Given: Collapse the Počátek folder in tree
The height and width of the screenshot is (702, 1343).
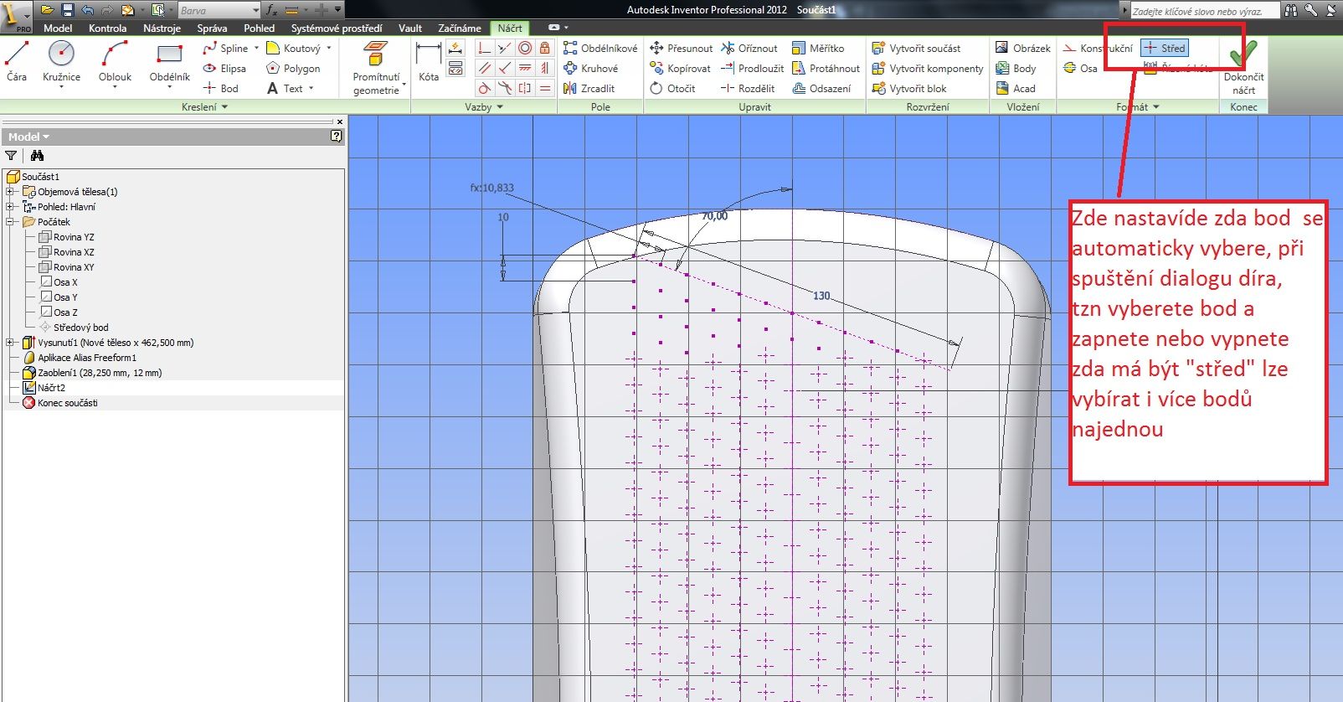Looking at the screenshot, I should (x=10, y=222).
